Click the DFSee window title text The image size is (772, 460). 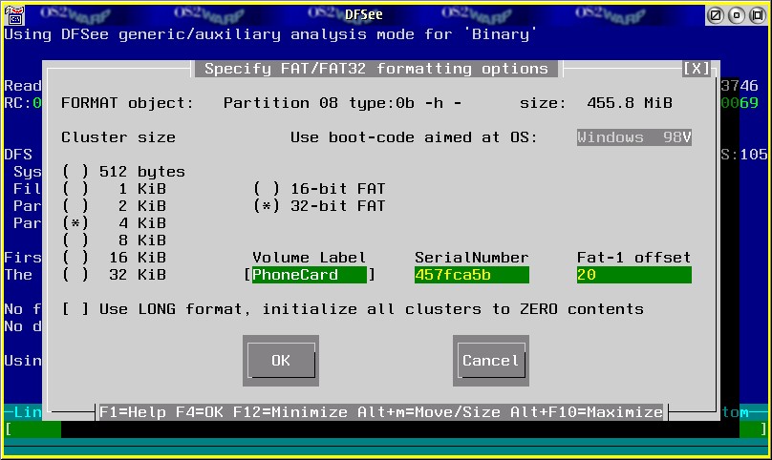coord(364,14)
